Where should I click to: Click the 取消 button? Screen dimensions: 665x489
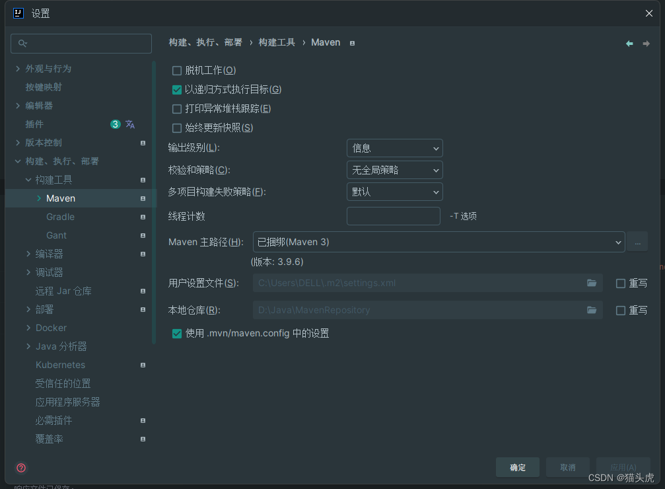(567, 467)
